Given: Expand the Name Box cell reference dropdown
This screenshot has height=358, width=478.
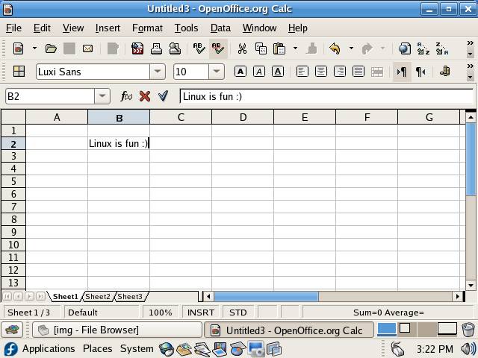Looking at the screenshot, I should (x=102, y=96).
